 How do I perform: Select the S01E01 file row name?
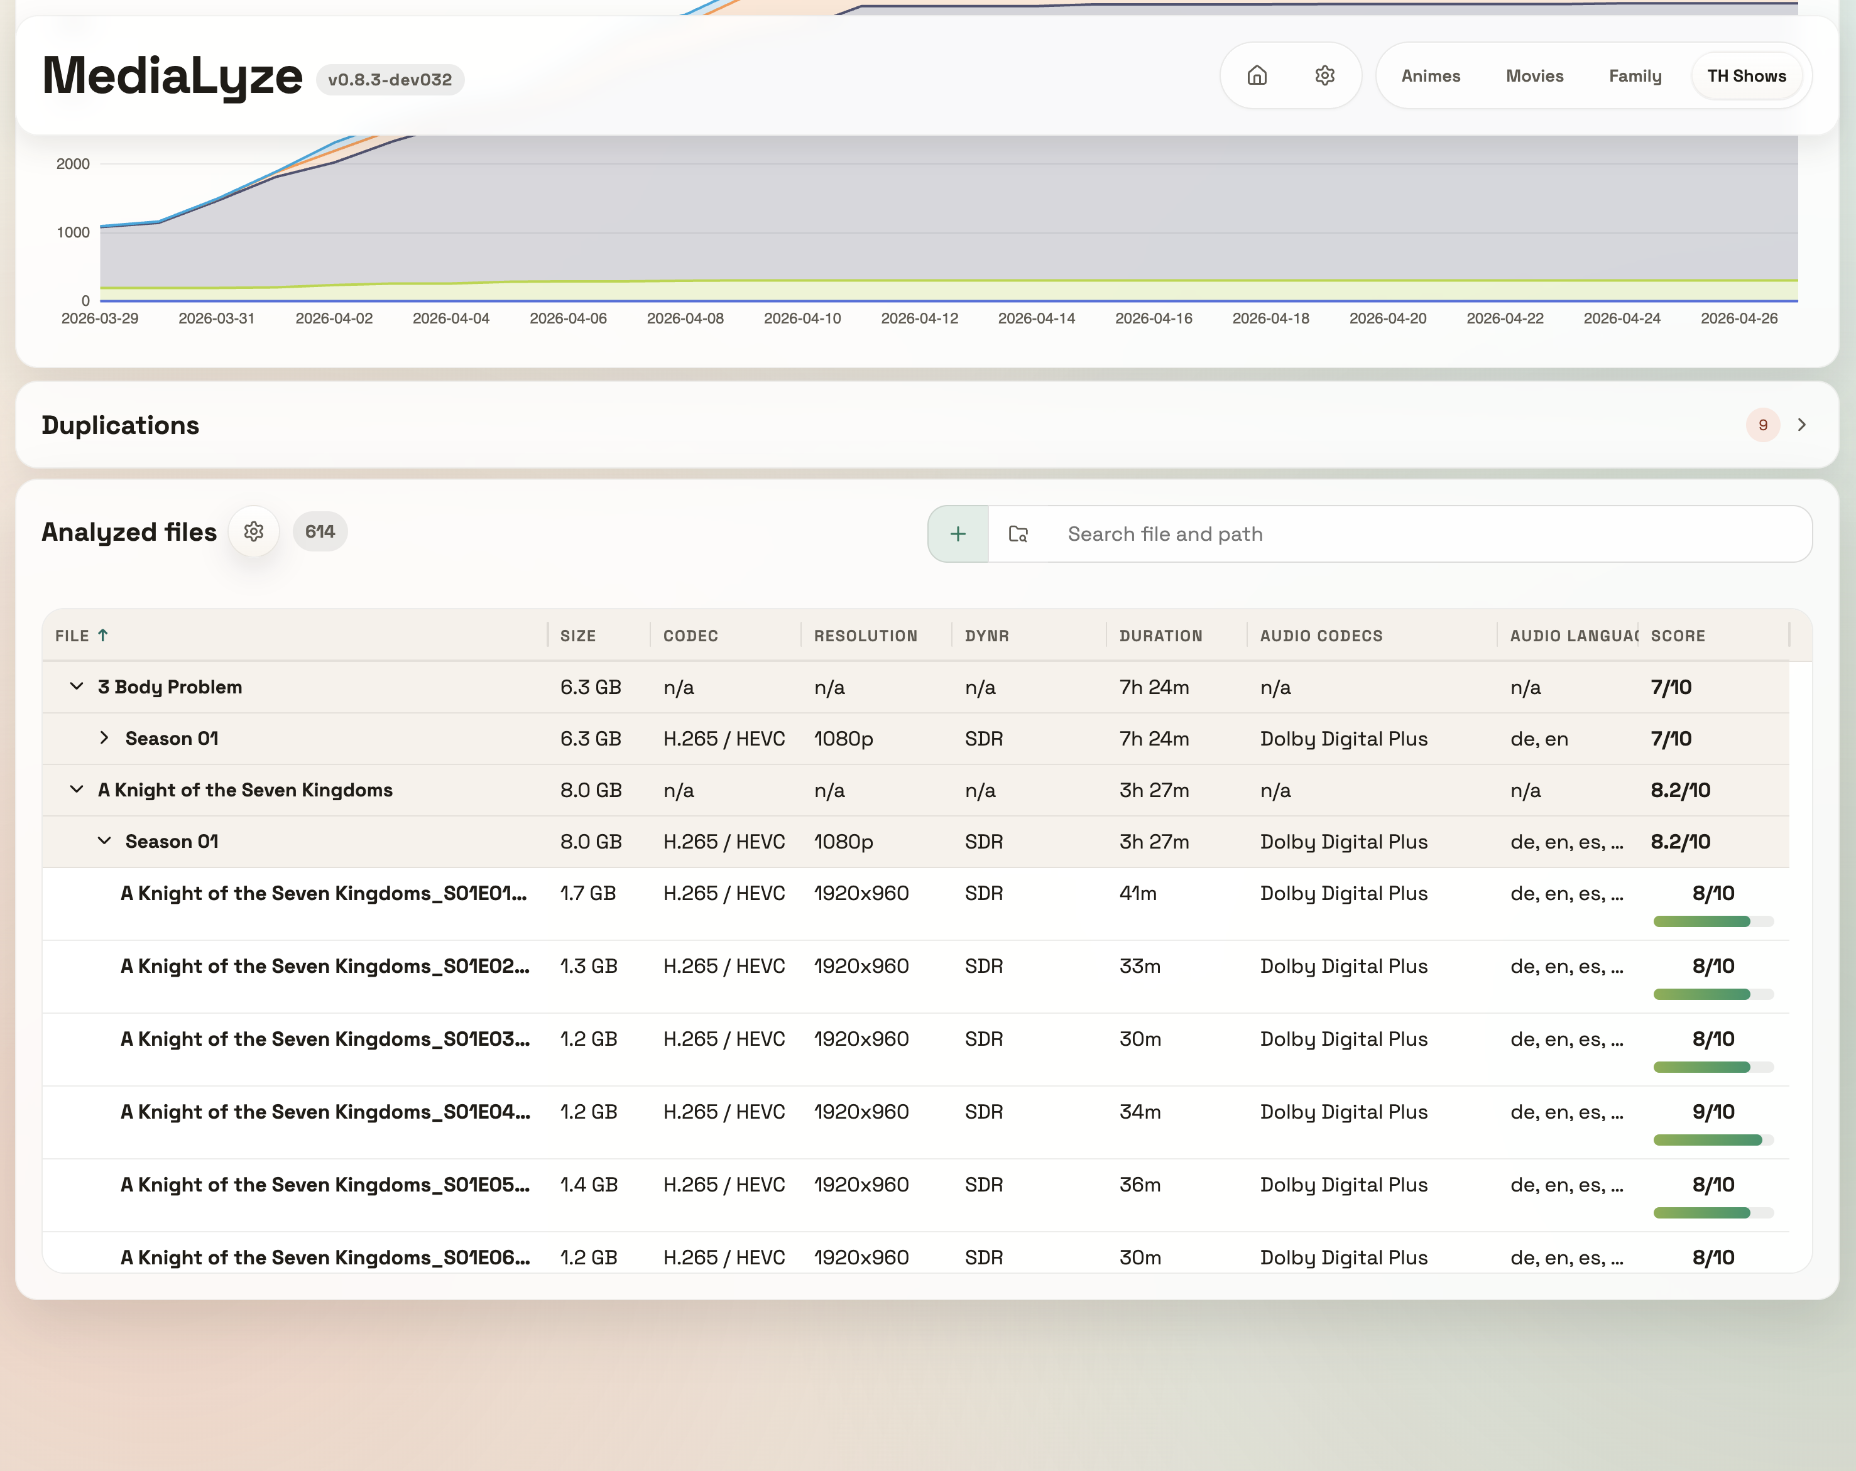tap(324, 893)
